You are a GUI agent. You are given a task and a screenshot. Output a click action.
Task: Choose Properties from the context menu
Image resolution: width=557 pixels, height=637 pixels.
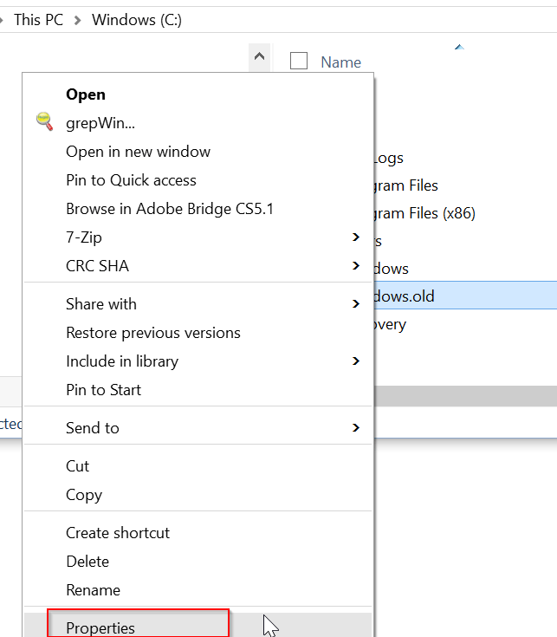point(100,627)
